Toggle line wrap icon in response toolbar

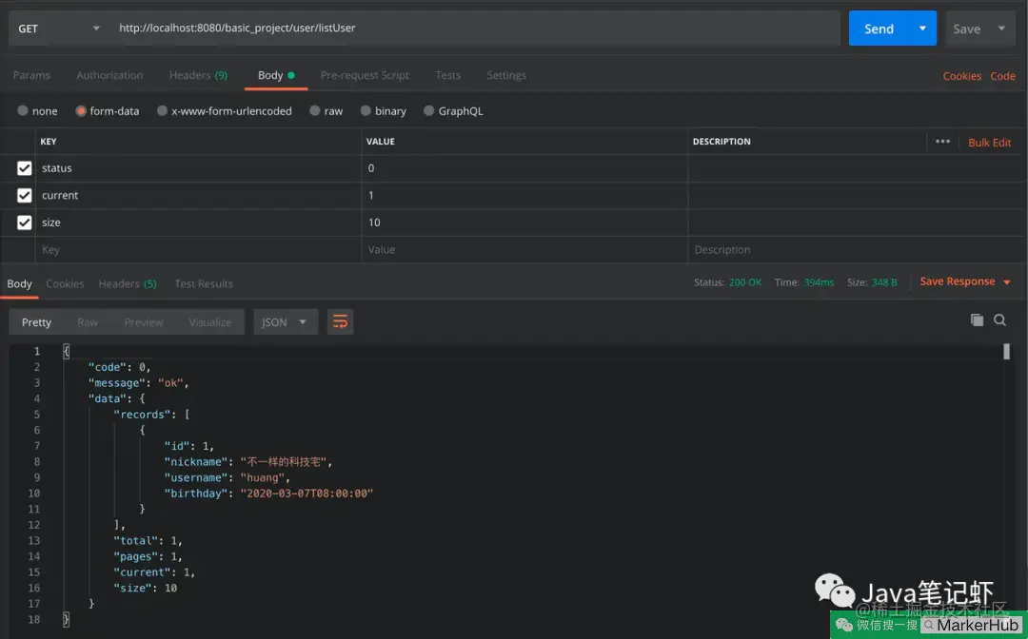[x=340, y=322]
